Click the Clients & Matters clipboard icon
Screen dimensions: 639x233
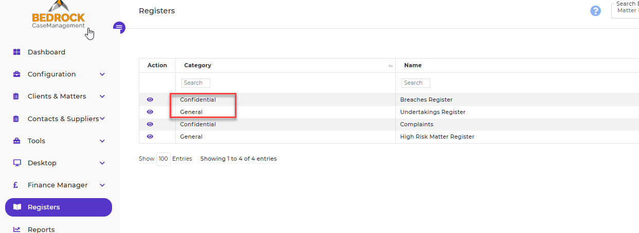16,96
